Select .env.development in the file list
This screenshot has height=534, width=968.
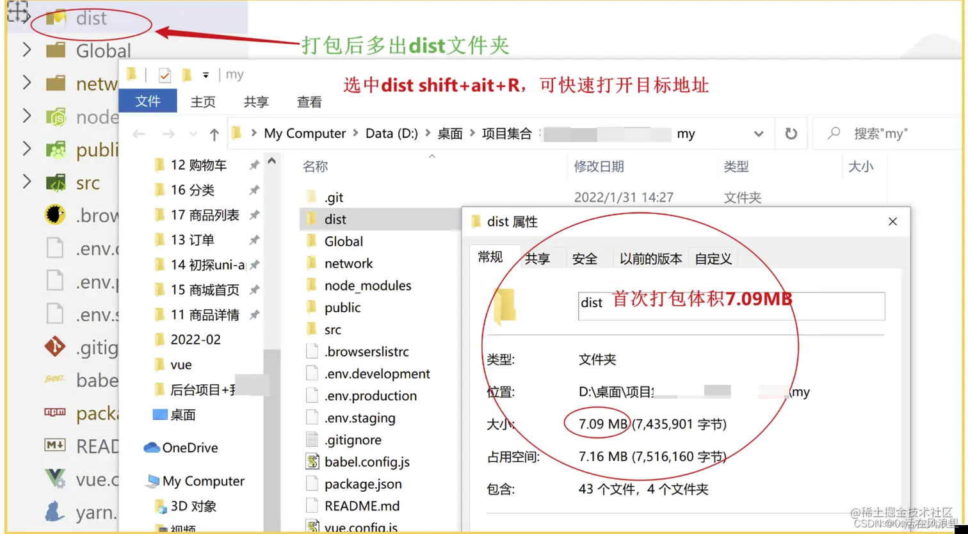(x=377, y=374)
